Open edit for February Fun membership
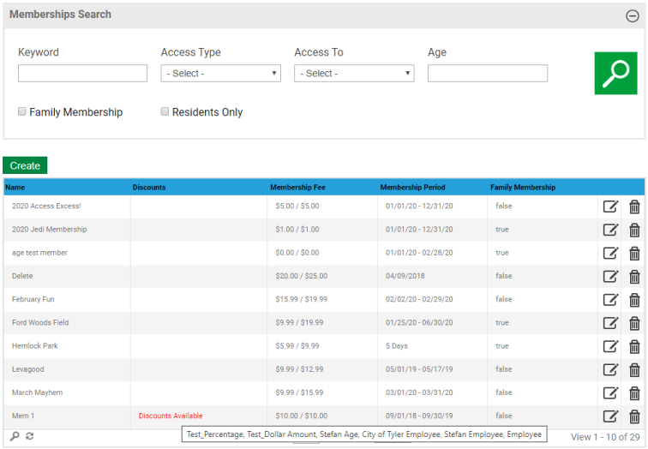This screenshot has width=648, height=449. click(610, 300)
